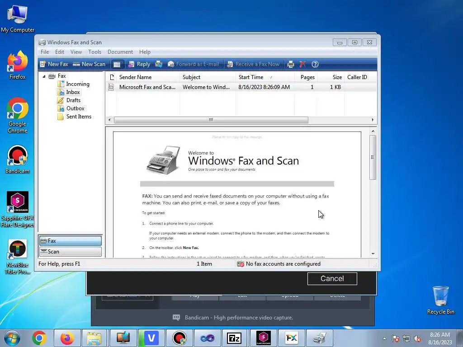Image resolution: width=463 pixels, height=347 pixels.
Task: Click 7-Zip icon on the taskbar
Action: click(x=235, y=338)
